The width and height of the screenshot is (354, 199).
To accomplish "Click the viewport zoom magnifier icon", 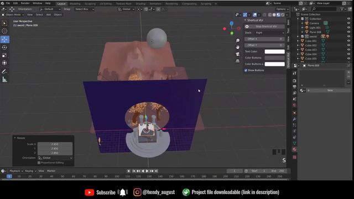I will (x=237, y=40).
